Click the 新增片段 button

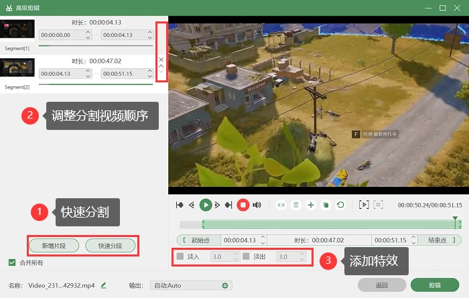54,246
